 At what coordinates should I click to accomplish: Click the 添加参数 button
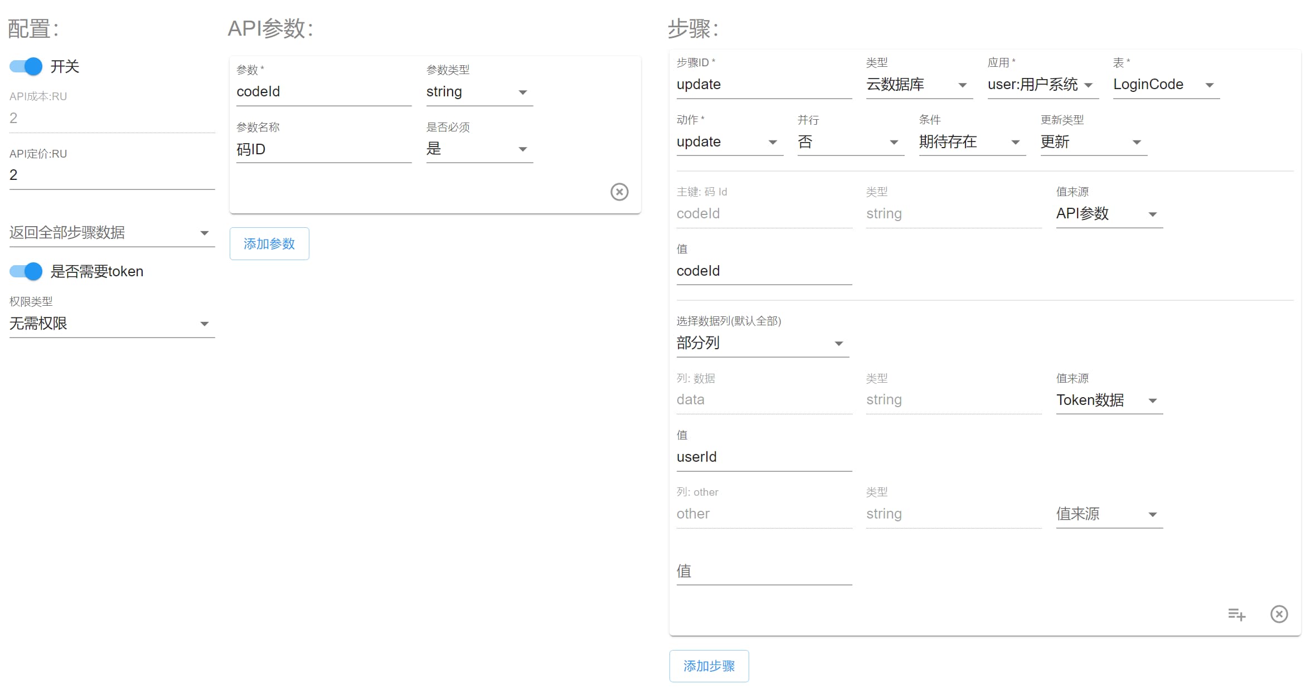(x=269, y=243)
